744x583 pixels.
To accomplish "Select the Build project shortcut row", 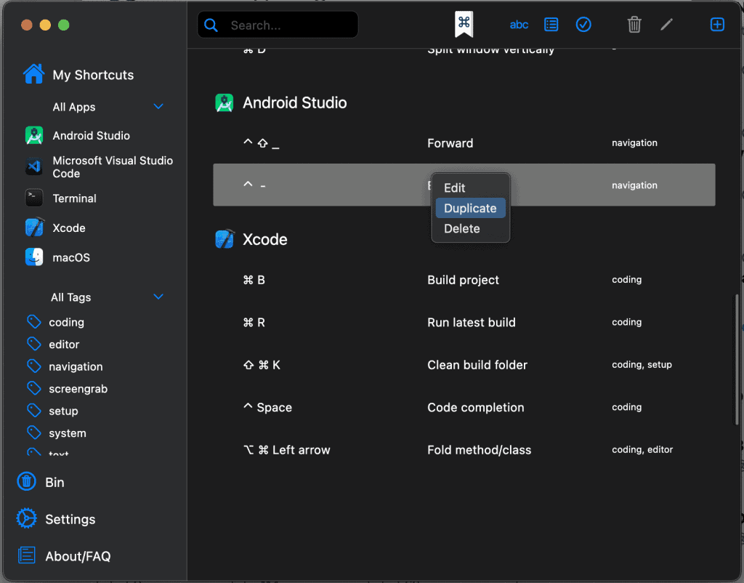I will coord(464,280).
